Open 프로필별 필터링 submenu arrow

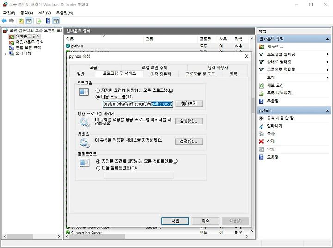327,54
